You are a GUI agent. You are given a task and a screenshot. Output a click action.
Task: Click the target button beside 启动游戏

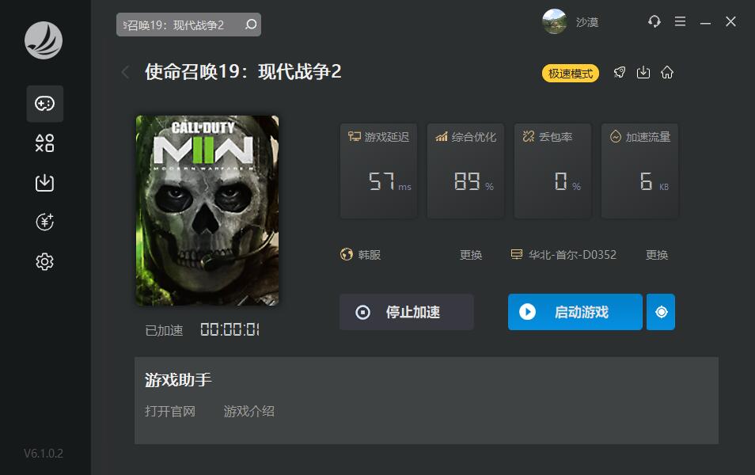(x=661, y=312)
